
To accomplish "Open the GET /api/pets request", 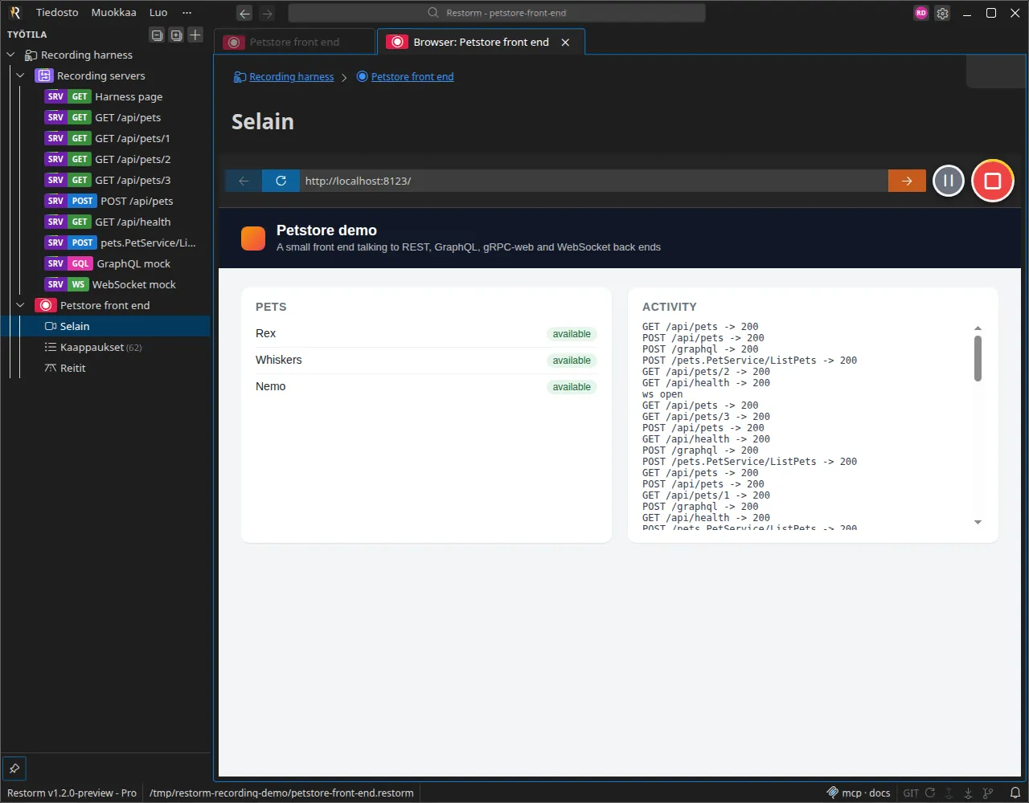I will pos(105,117).
